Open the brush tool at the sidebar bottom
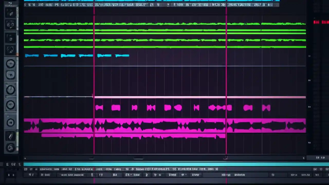 [x=10, y=136]
